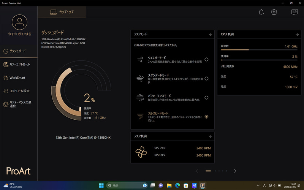Select the フルスピードモード radio button

206,117
